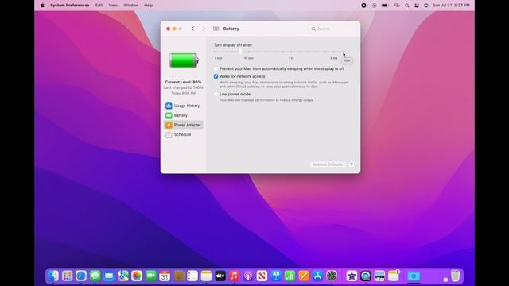Click inside the preferences Search field
Screen dimensions: 509x286
pyautogui.click(x=333, y=29)
